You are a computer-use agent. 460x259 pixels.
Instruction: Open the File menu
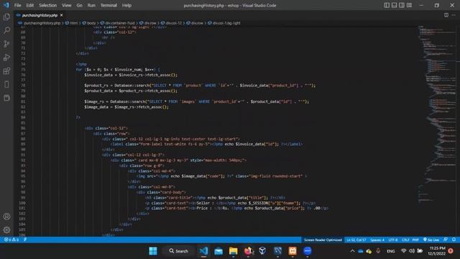tap(17, 5)
